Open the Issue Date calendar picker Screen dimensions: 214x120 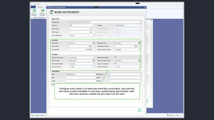coord(94,43)
